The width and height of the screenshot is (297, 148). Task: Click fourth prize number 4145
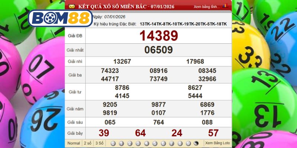click(122, 96)
